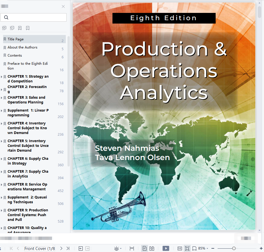This screenshot has height=252, width=264.
Task: Go to the About the Authors bookmark
Action: pos(34,47)
